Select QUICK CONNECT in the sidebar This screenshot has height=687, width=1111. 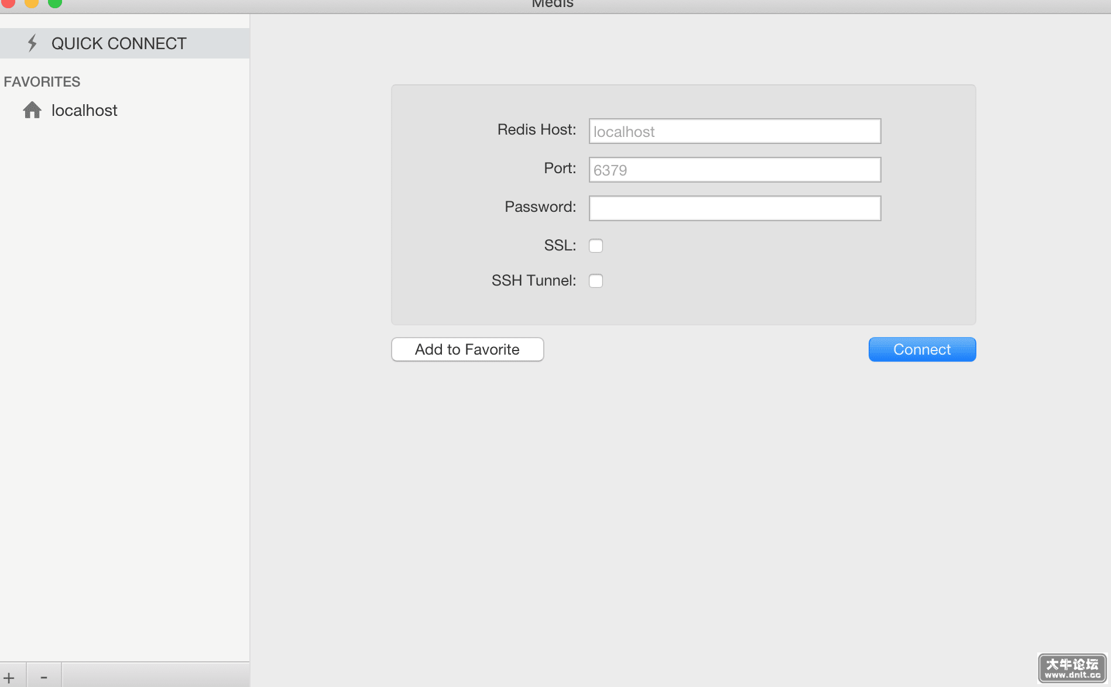(x=125, y=43)
